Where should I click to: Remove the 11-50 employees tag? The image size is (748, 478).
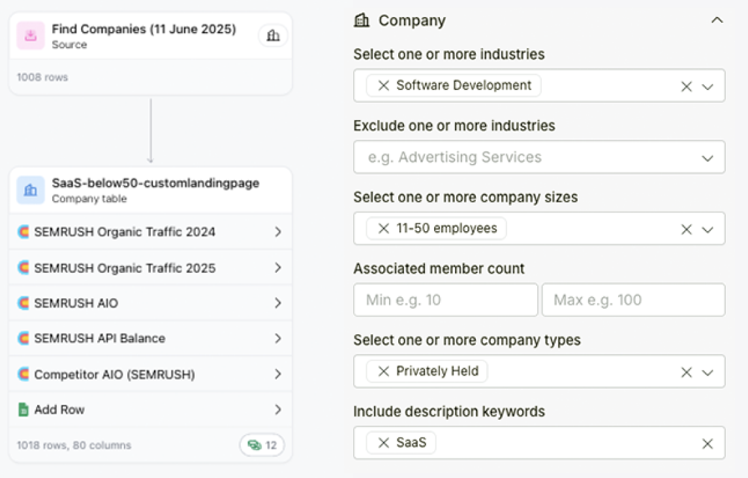click(384, 229)
